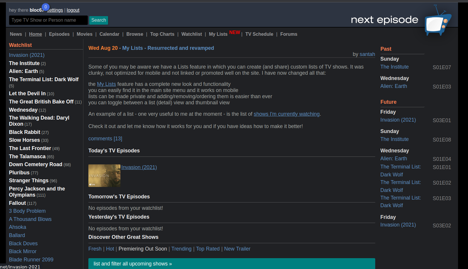Open The Institute under Past Sunday
The image size is (468, 269).
[395, 67]
